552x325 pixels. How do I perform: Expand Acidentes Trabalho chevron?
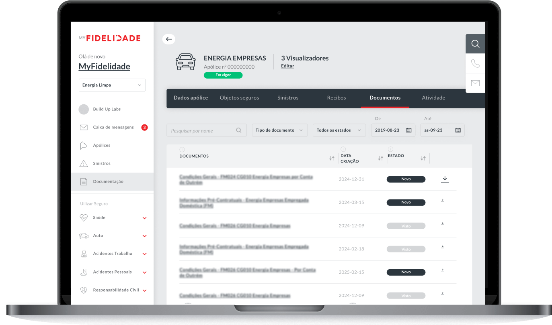[145, 254]
